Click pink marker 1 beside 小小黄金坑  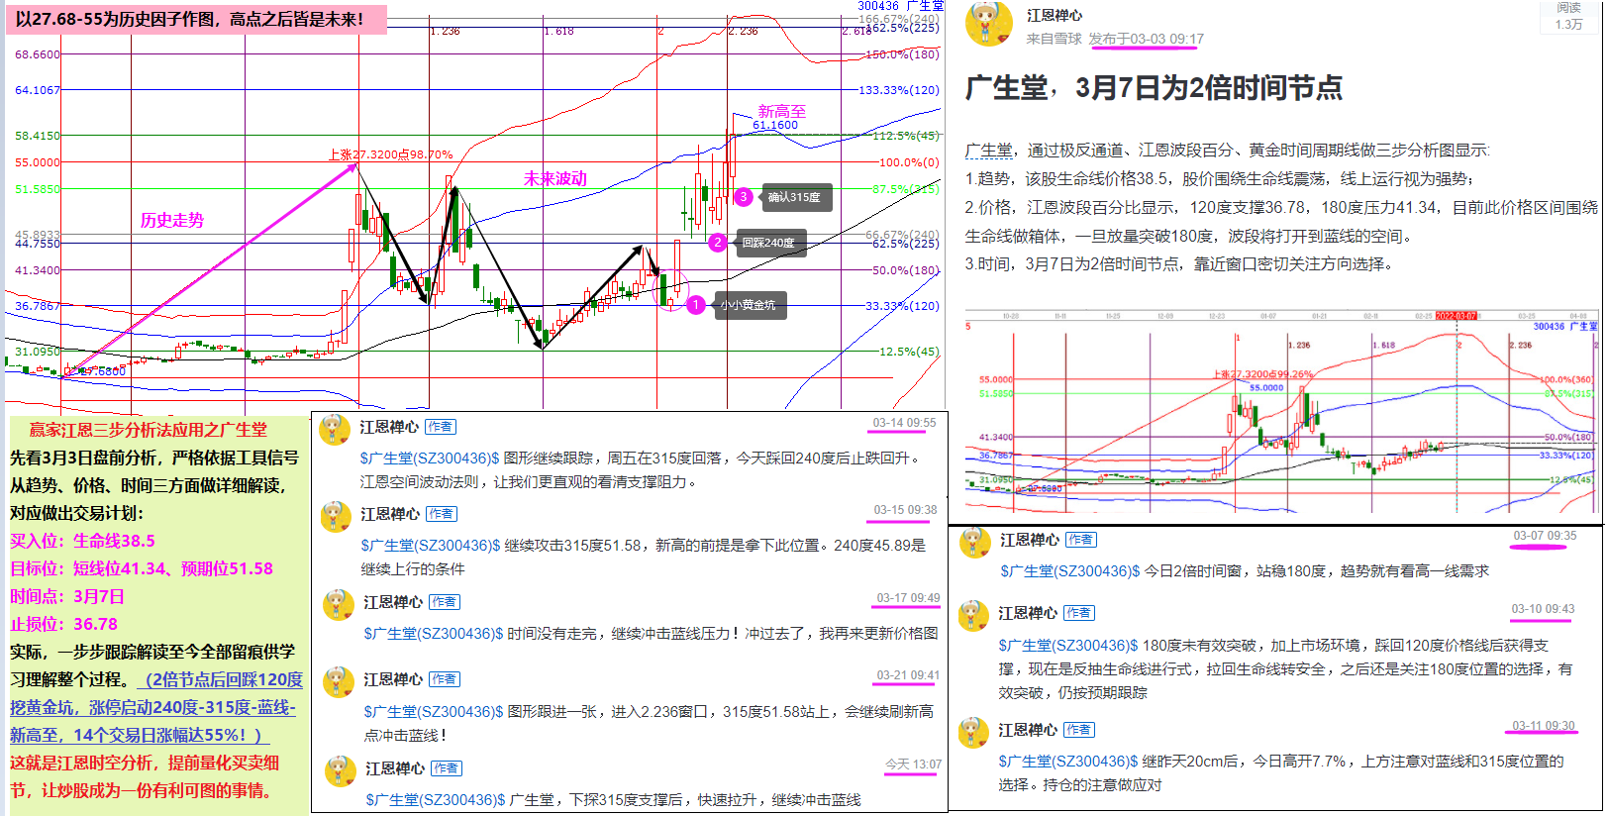click(696, 305)
